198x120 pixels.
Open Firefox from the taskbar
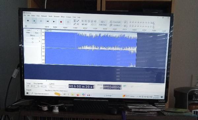click(78, 95)
